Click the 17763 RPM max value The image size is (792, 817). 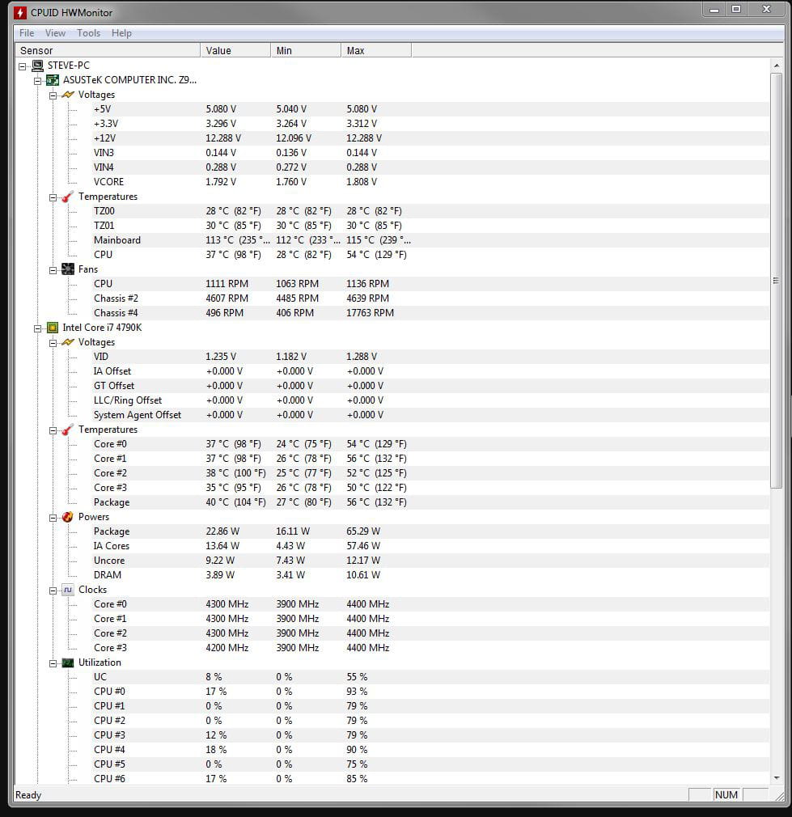coord(370,313)
